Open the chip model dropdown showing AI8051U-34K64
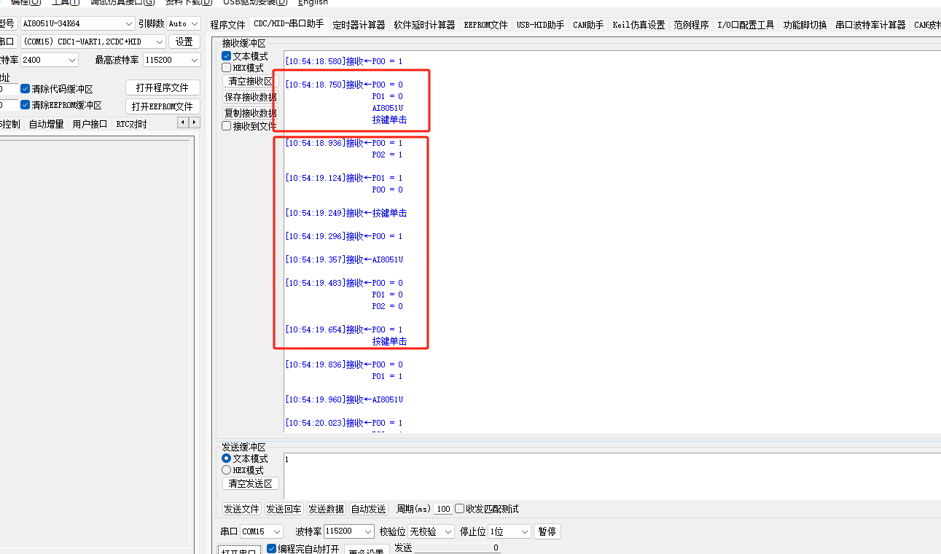Image resolution: width=941 pixels, height=554 pixels. [x=77, y=23]
